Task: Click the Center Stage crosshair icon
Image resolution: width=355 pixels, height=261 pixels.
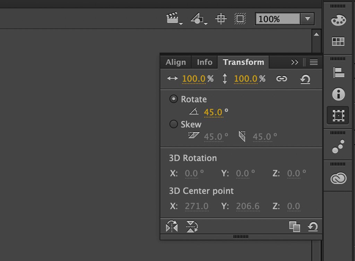Action: 221,19
